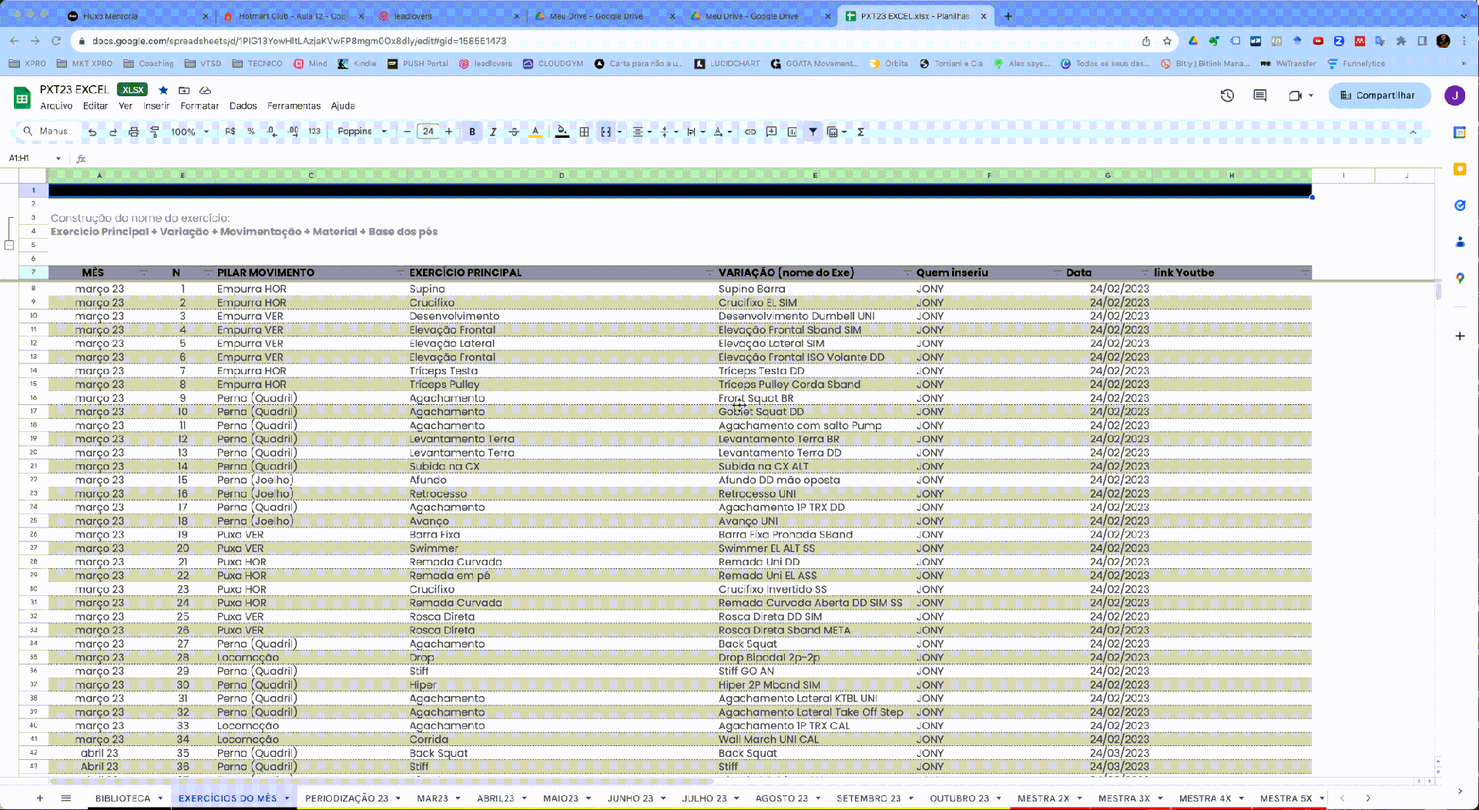
Task: Open filter dropdown on PILAR MOVIMENTO column
Action: click(400, 273)
